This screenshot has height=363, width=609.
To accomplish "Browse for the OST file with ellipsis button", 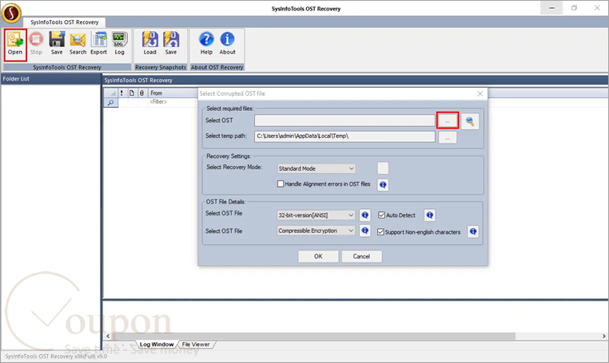I will 448,121.
